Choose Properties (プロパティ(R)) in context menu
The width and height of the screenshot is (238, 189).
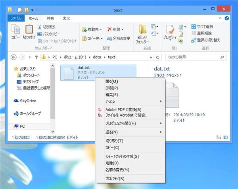tap(131, 179)
